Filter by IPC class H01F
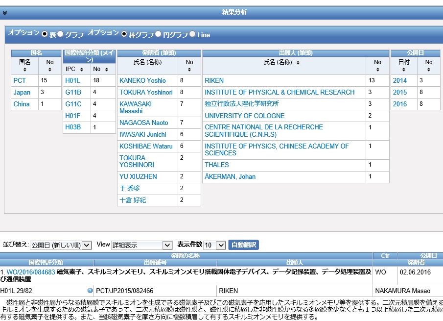Screen dimensions: 443x321 (72, 116)
